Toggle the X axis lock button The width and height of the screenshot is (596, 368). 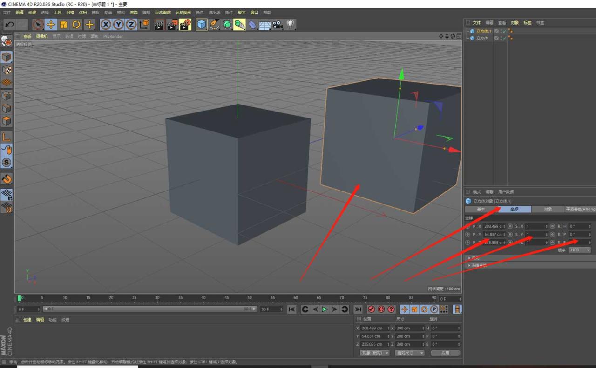click(x=105, y=25)
